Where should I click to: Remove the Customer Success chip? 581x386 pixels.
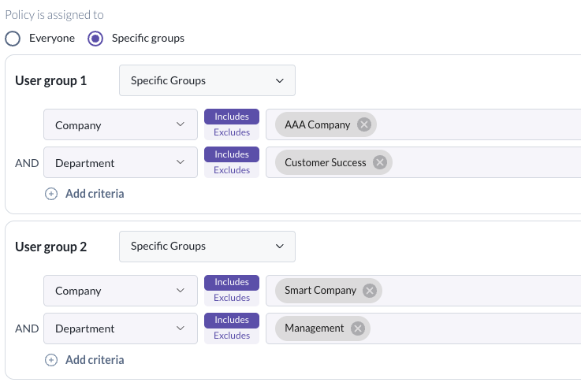pyautogui.click(x=380, y=162)
